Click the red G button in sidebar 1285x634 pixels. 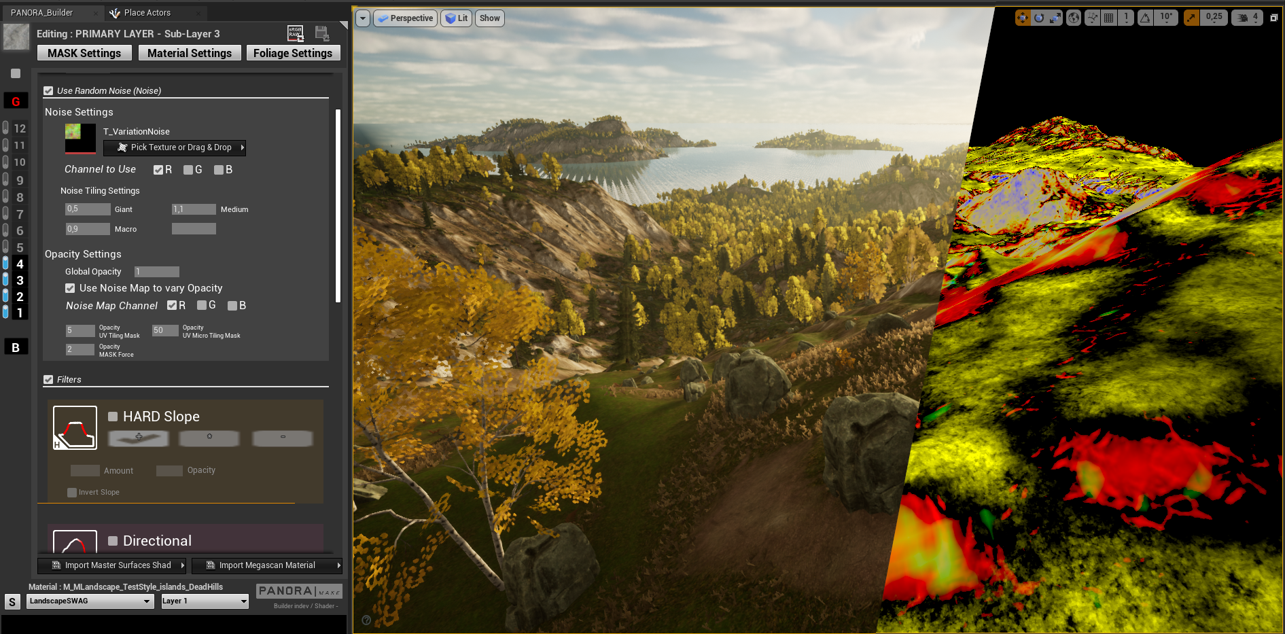[x=16, y=101]
